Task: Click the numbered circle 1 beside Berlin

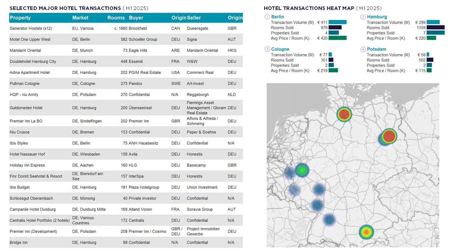Action: tap(267, 17)
